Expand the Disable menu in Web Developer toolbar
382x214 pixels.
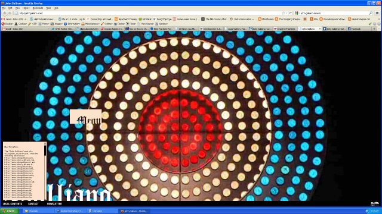[8, 24]
